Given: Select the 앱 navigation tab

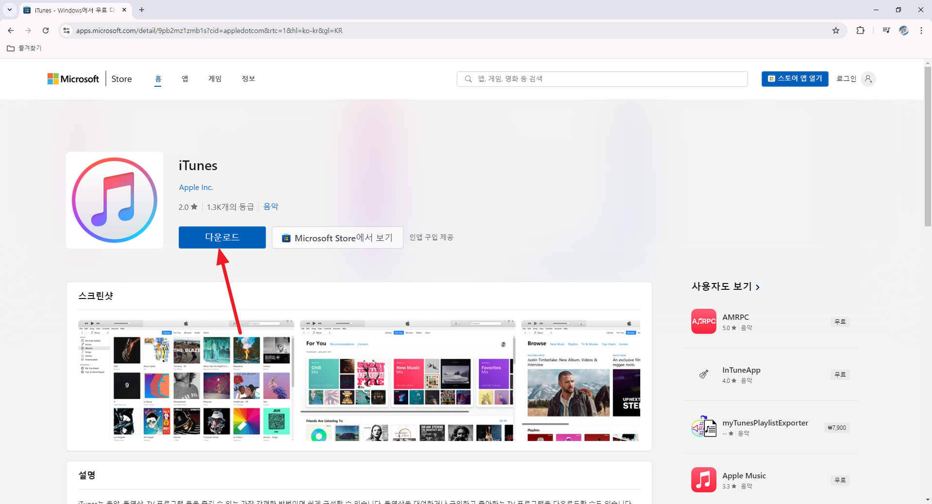Looking at the screenshot, I should pyautogui.click(x=185, y=79).
